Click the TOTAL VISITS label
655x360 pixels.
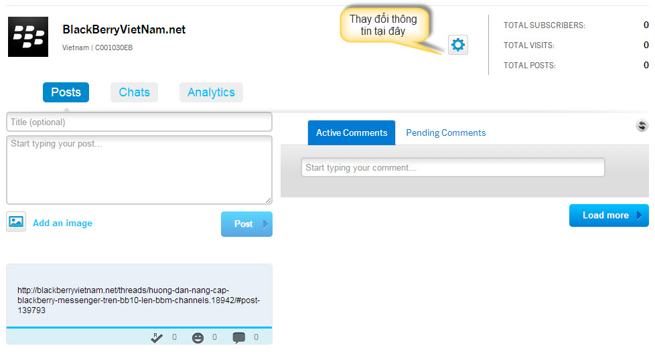tap(529, 45)
